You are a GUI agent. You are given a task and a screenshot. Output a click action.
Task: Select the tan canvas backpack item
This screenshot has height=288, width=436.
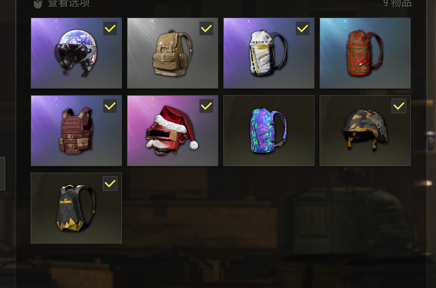pyautogui.click(x=172, y=53)
